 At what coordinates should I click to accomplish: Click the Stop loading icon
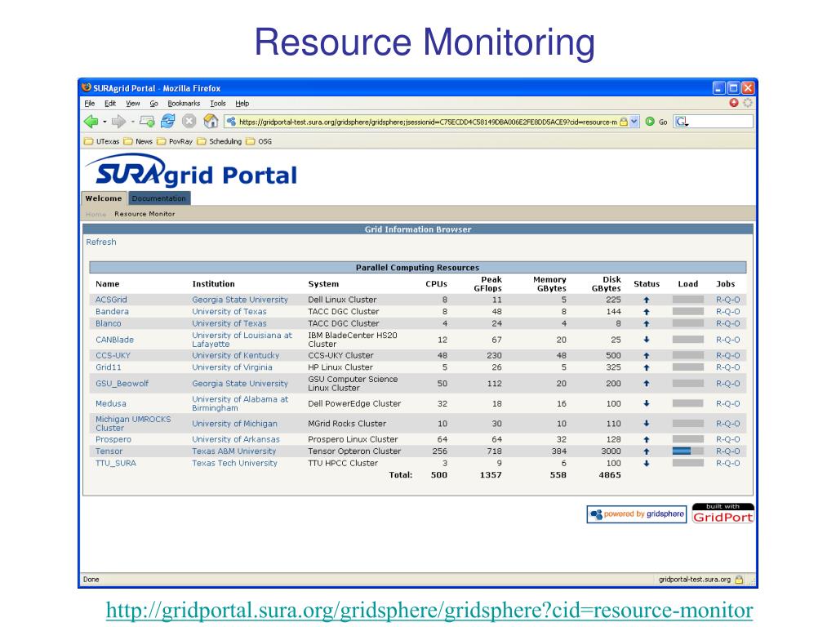coord(189,122)
